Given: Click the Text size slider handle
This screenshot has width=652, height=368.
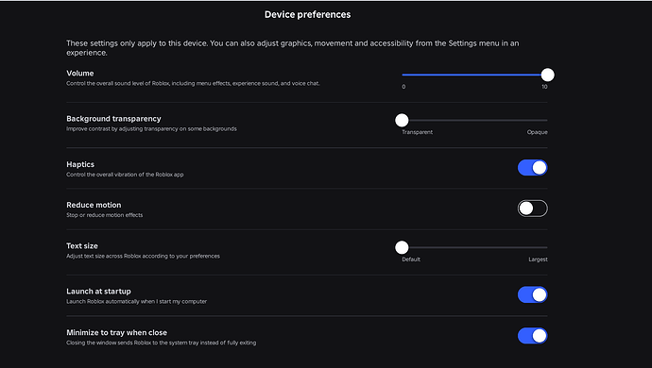Looking at the screenshot, I should (x=402, y=247).
